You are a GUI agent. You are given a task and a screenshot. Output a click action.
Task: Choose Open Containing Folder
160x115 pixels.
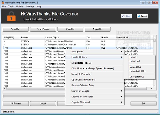tap(83, 80)
